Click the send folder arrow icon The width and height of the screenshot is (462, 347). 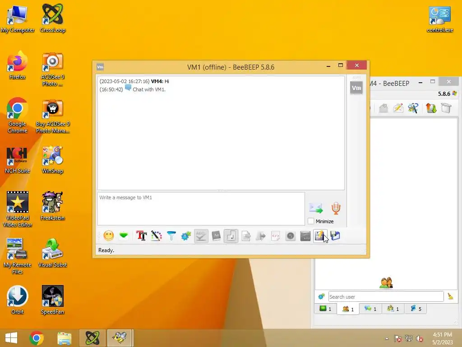(x=261, y=236)
